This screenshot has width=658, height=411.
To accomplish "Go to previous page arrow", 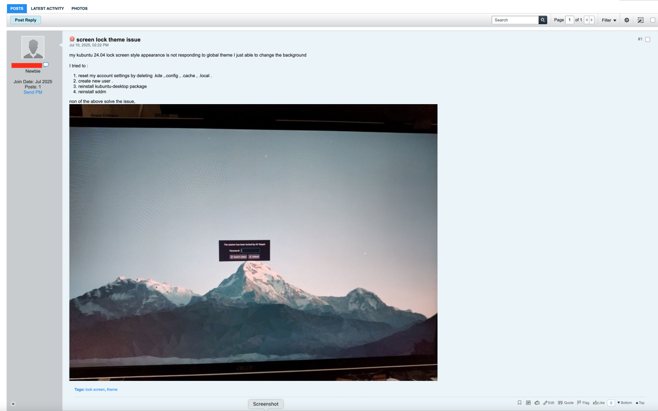I will coord(587,20).
